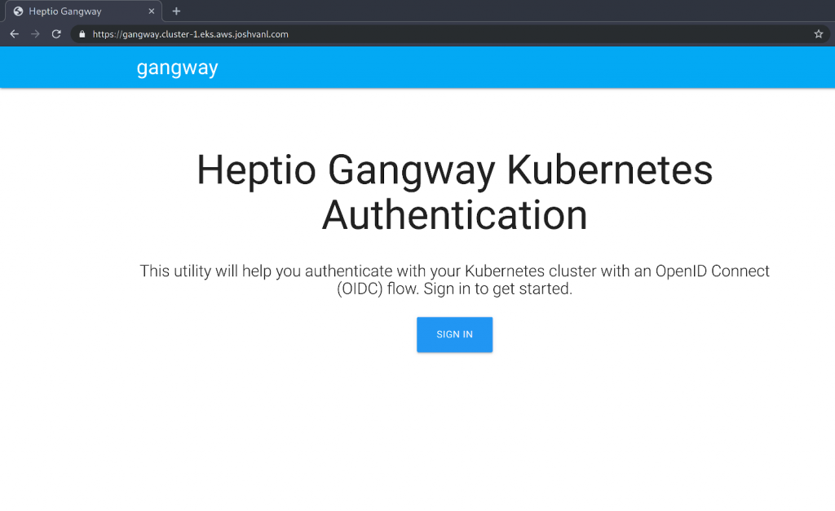The image size is (835, 511).
Task: Click the OIDC flow description paragraph
Action: click(x=454, y=280)
